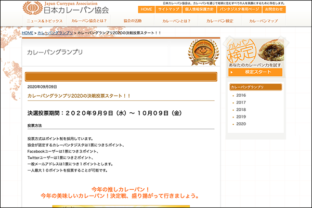The image size is (312, 208).
Task: Open the 2020 Grand Prix archive link
Action: tap(241, 124)
